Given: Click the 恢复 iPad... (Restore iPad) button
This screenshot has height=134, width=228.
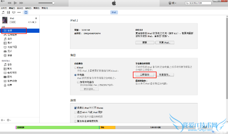Looking at the screenshot, I should coord(165,43).
